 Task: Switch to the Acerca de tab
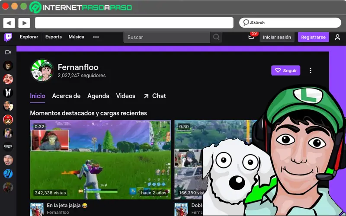[66, 96]
